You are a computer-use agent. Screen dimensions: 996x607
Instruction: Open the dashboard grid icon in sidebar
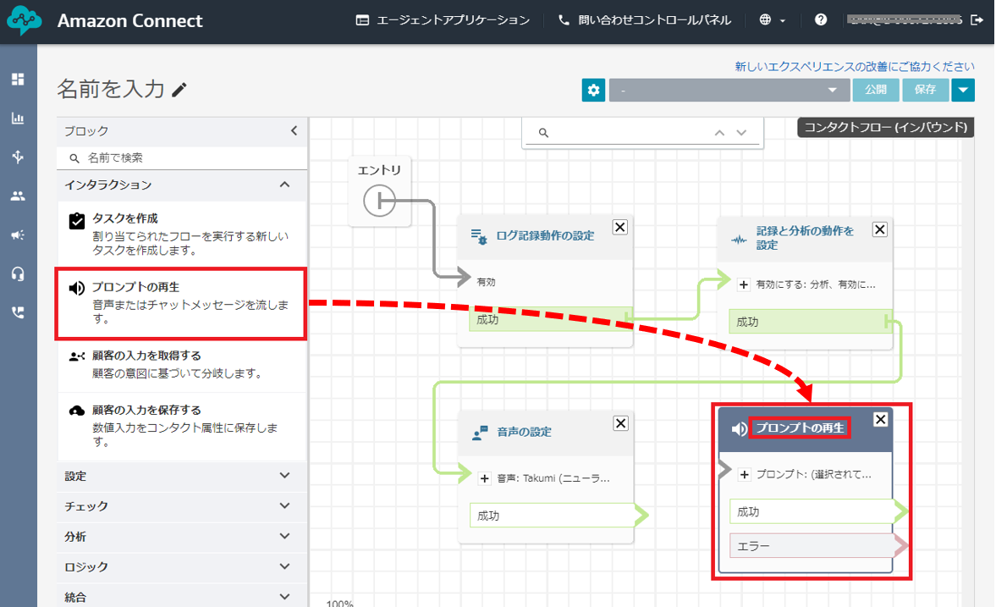click(18, 79)
